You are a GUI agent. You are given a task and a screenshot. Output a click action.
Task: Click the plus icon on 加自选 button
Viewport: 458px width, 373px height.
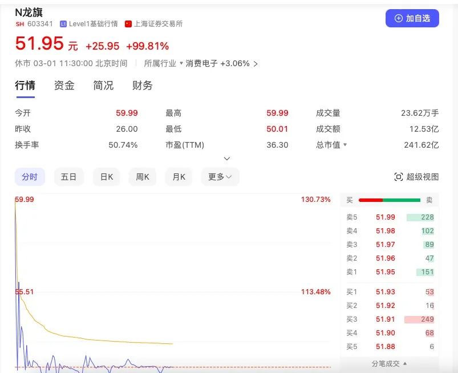pos(399,18)
